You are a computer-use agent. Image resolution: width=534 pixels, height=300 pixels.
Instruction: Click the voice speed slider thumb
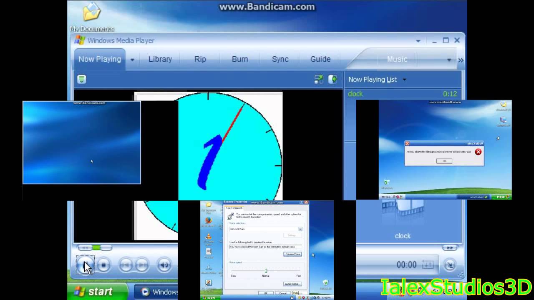point(266,270)
